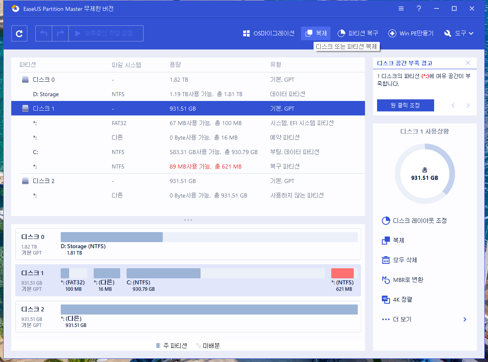Open the hamburger menu in title bar

(401, 8)
